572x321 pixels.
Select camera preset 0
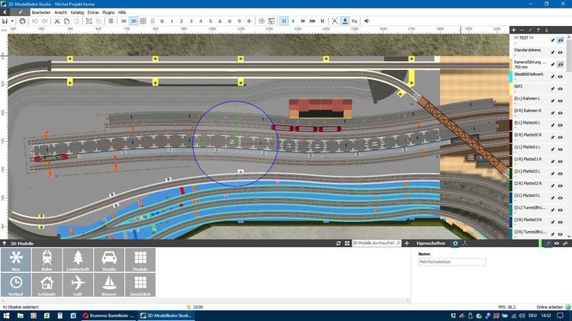pos(162,21)
